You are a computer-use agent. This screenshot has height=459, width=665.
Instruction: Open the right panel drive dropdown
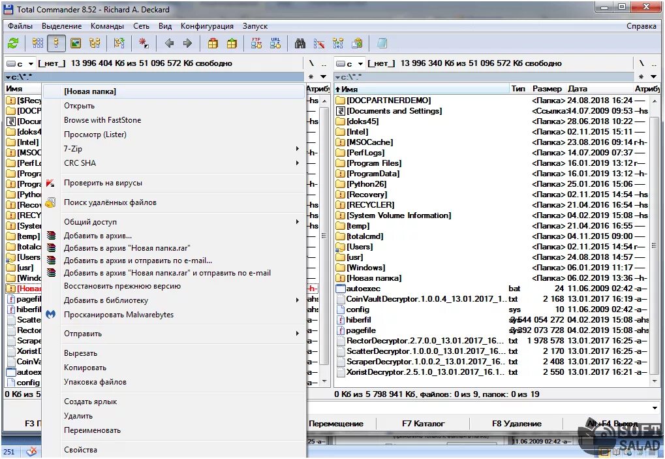350,63
